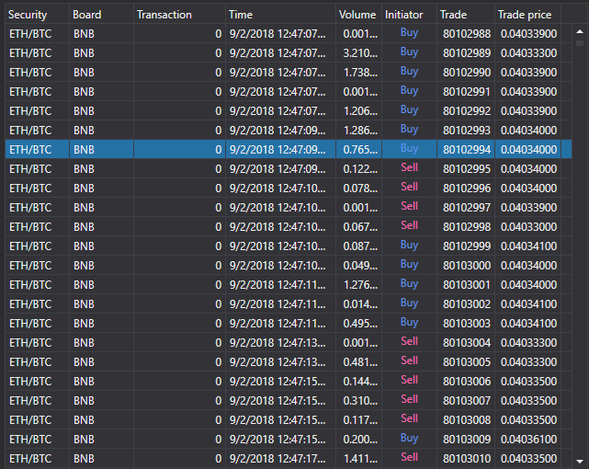Select trade number 80103007
589x469 pixels.
coord(467,401)
